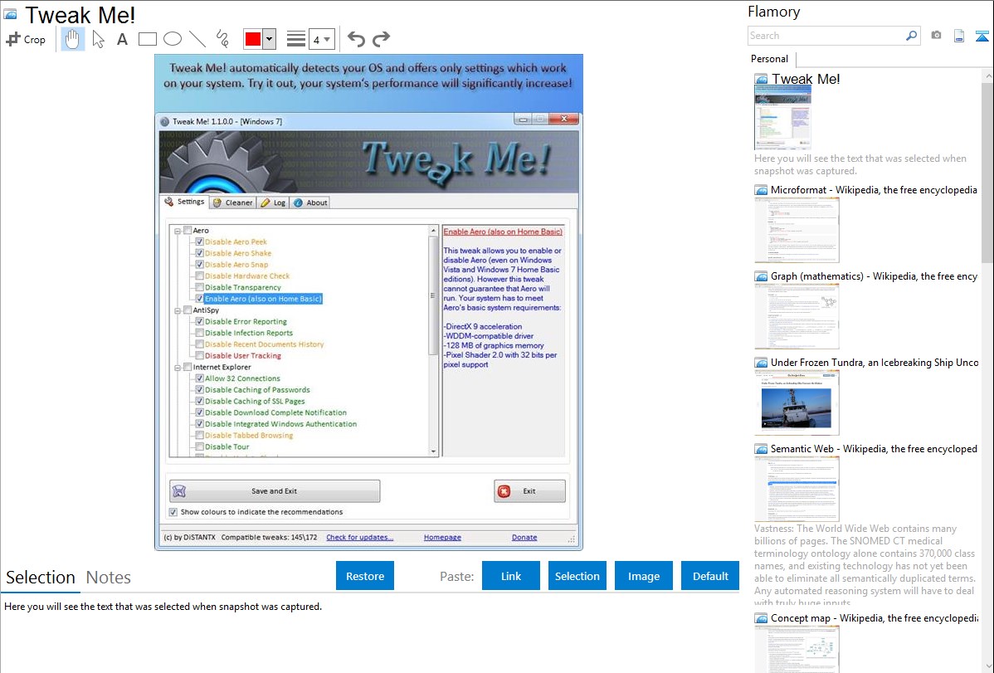Click the red color swatch
The height and width of the screenshot is (673, 994).
click(253, 39)
